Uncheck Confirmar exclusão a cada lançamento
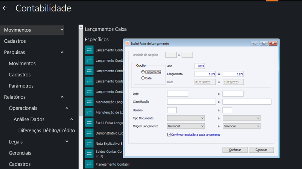 (169, 135)
